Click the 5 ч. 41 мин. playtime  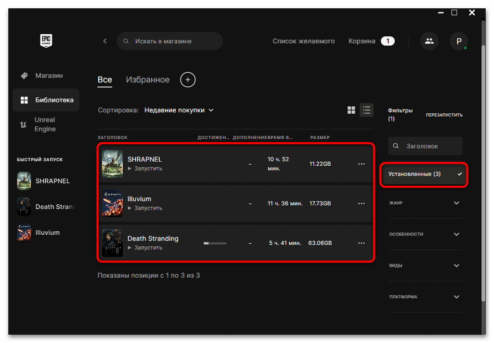click(x=285, y=243)
